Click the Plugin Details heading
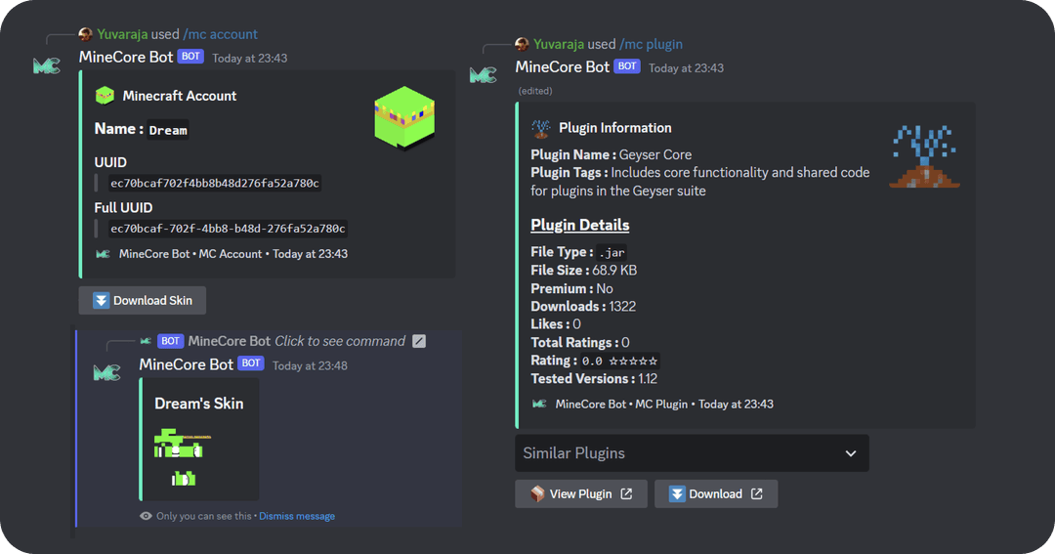Screen dimensions: 1055x554 pyautogui.click(x=580, y=225)
